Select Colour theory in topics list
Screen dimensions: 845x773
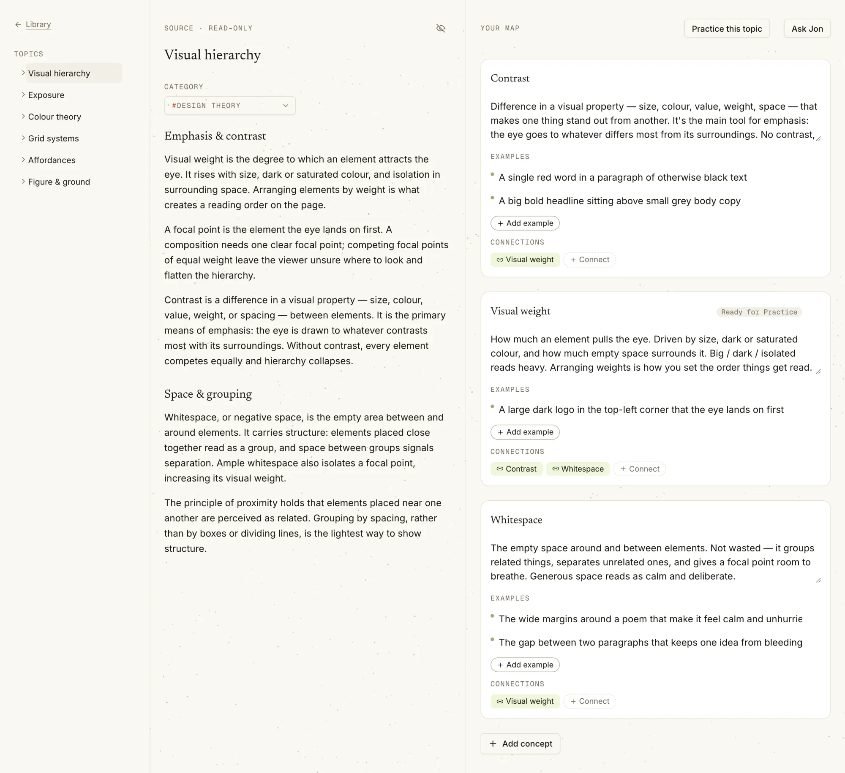point(55,117)
